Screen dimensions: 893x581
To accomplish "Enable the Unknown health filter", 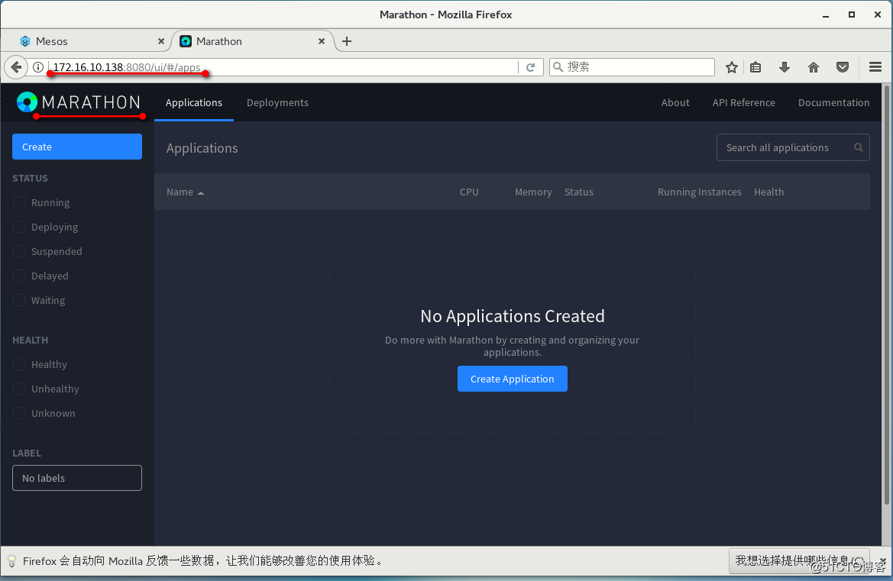I will coord(19,414).
